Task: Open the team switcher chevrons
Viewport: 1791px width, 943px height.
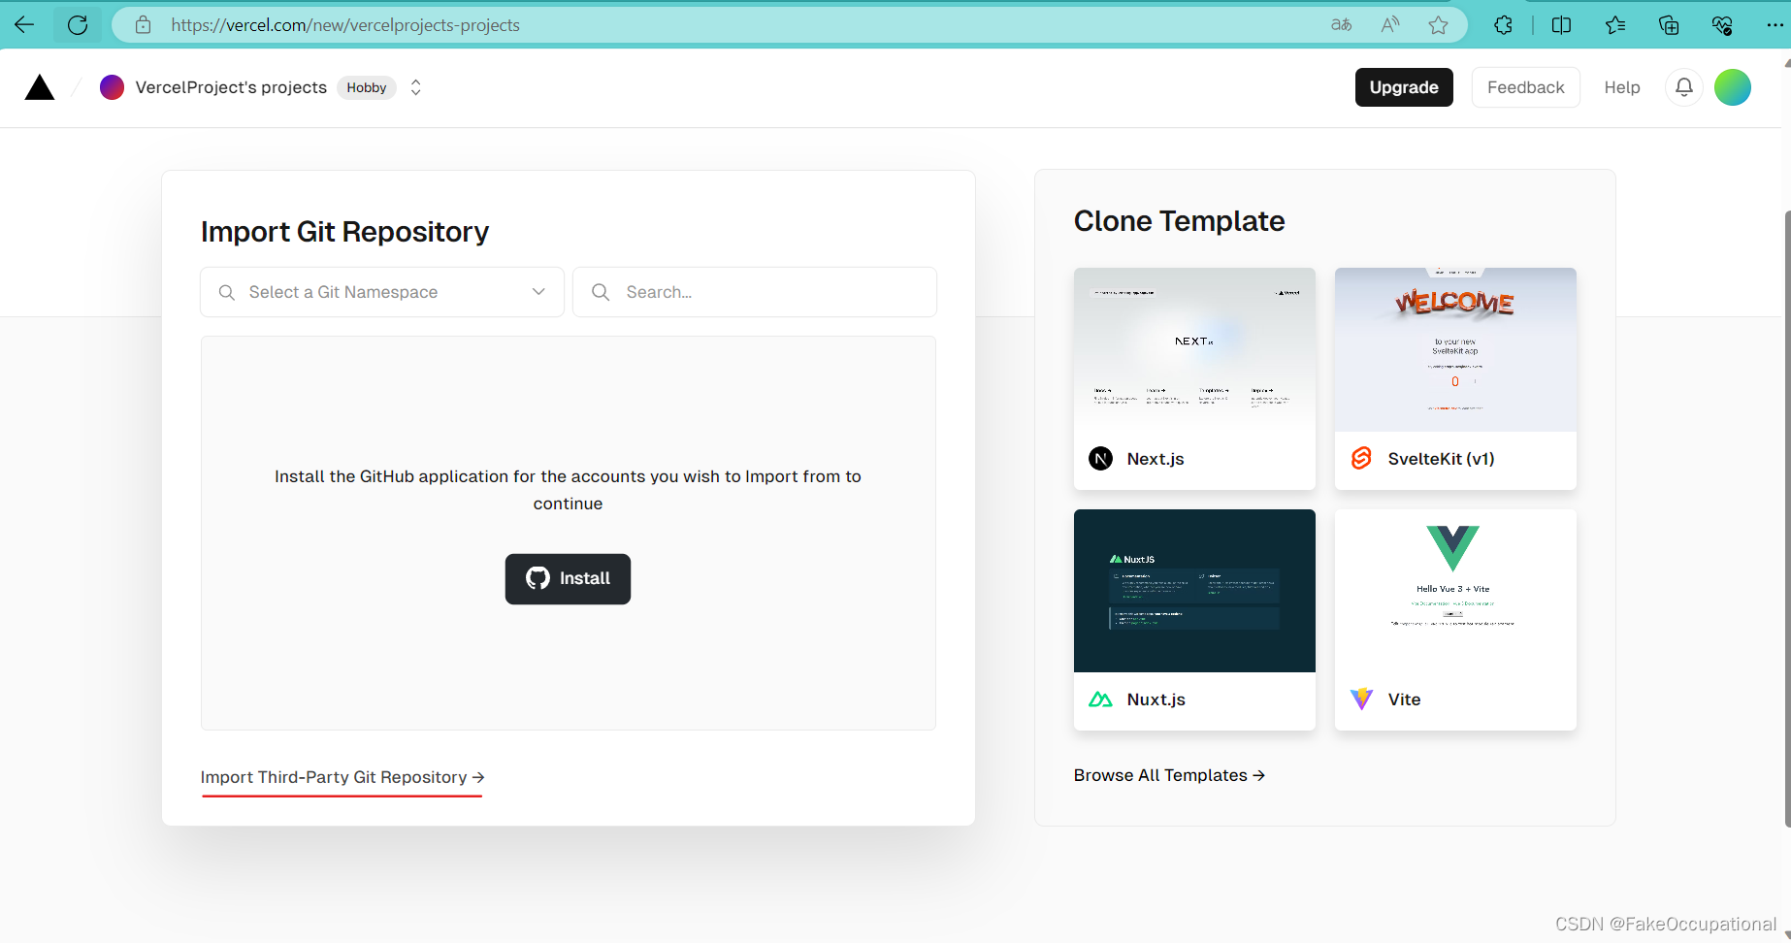Action: (416, 87)
